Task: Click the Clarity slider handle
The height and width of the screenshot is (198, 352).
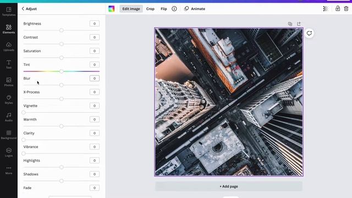Action: (24, 140)
